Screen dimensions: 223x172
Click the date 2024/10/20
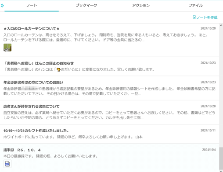pos(208,106)
